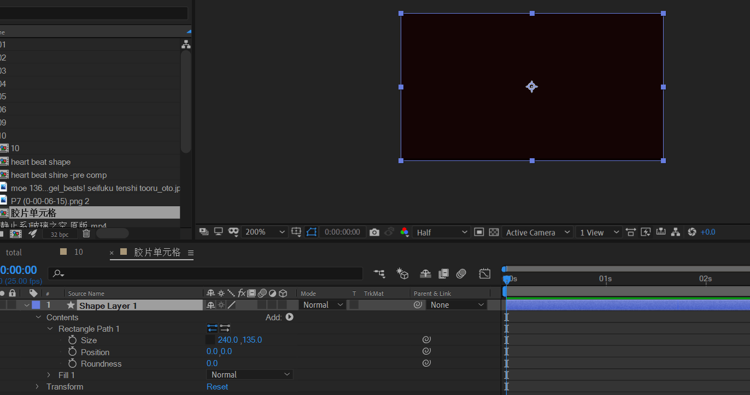The height and width of the screenshot is (395, 750).
Task: Enable the frame blending film icon
Action: (443, 273)
